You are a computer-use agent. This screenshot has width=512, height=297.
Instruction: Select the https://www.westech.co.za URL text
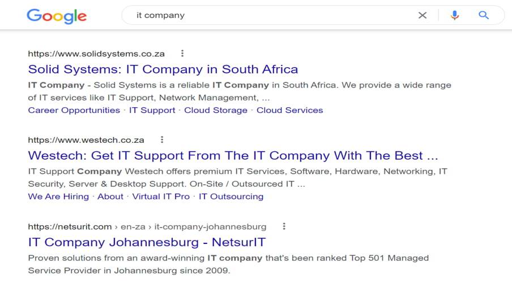(86, 140)
